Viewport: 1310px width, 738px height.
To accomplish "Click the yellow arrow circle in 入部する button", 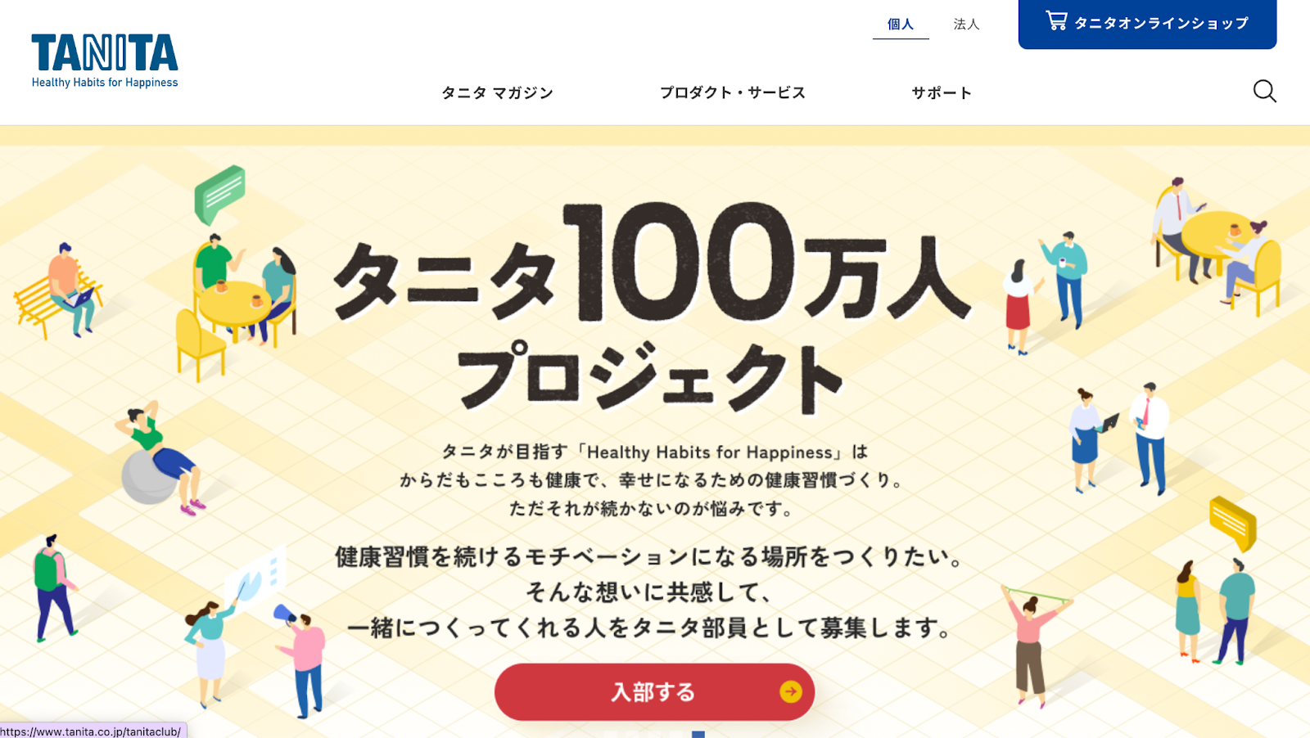I will [790, 692].
